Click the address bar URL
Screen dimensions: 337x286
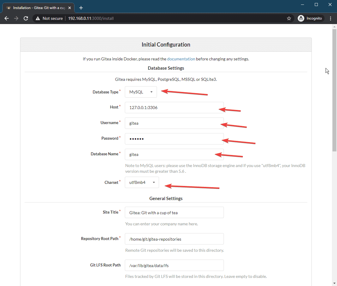[91, 18]
